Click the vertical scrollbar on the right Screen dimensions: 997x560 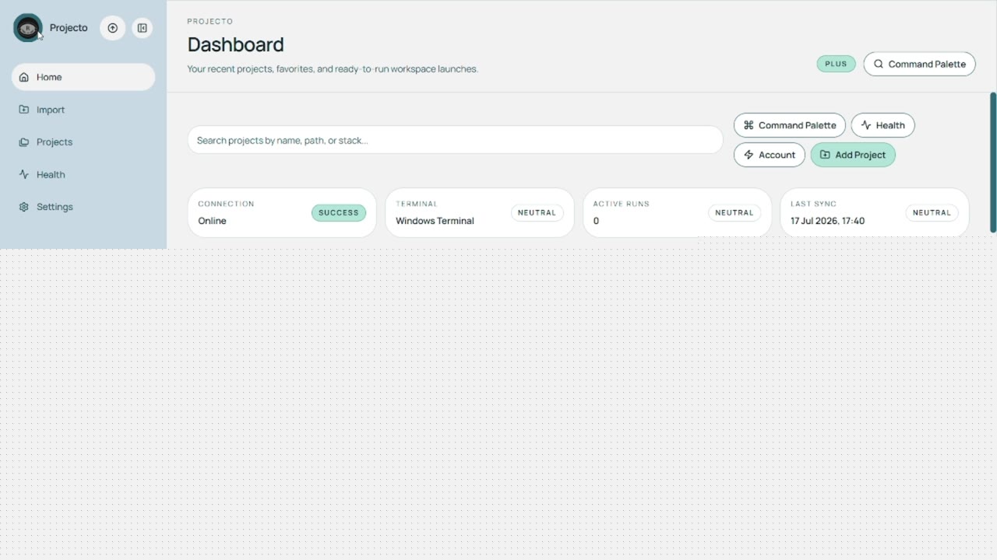(x=993, y=162)
